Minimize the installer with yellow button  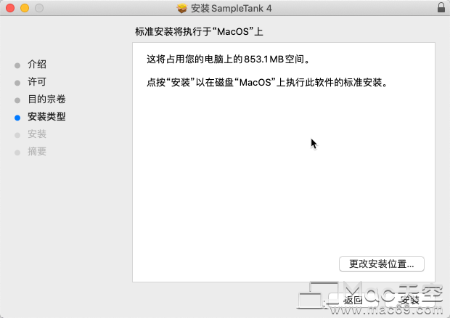tap(25, 8)
